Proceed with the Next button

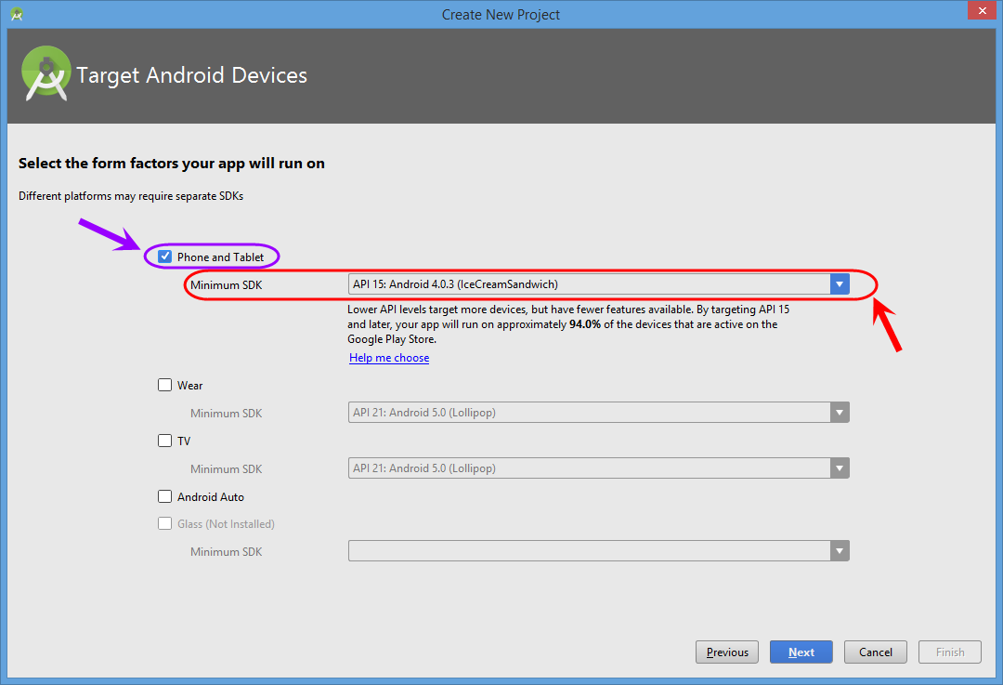click(801, 652)
